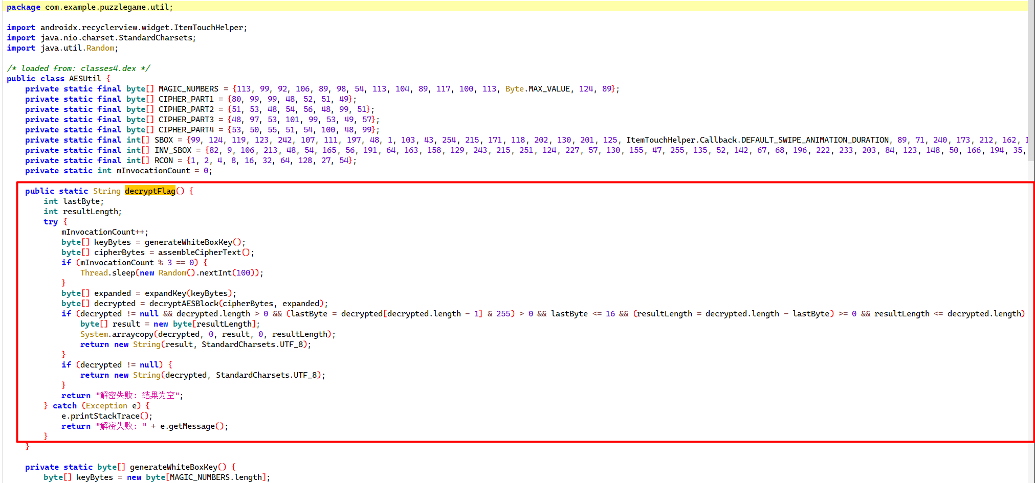Click the highlighted decryptFlag method name
This screenshot has height=483, width=1035.
tap(150, 191)
